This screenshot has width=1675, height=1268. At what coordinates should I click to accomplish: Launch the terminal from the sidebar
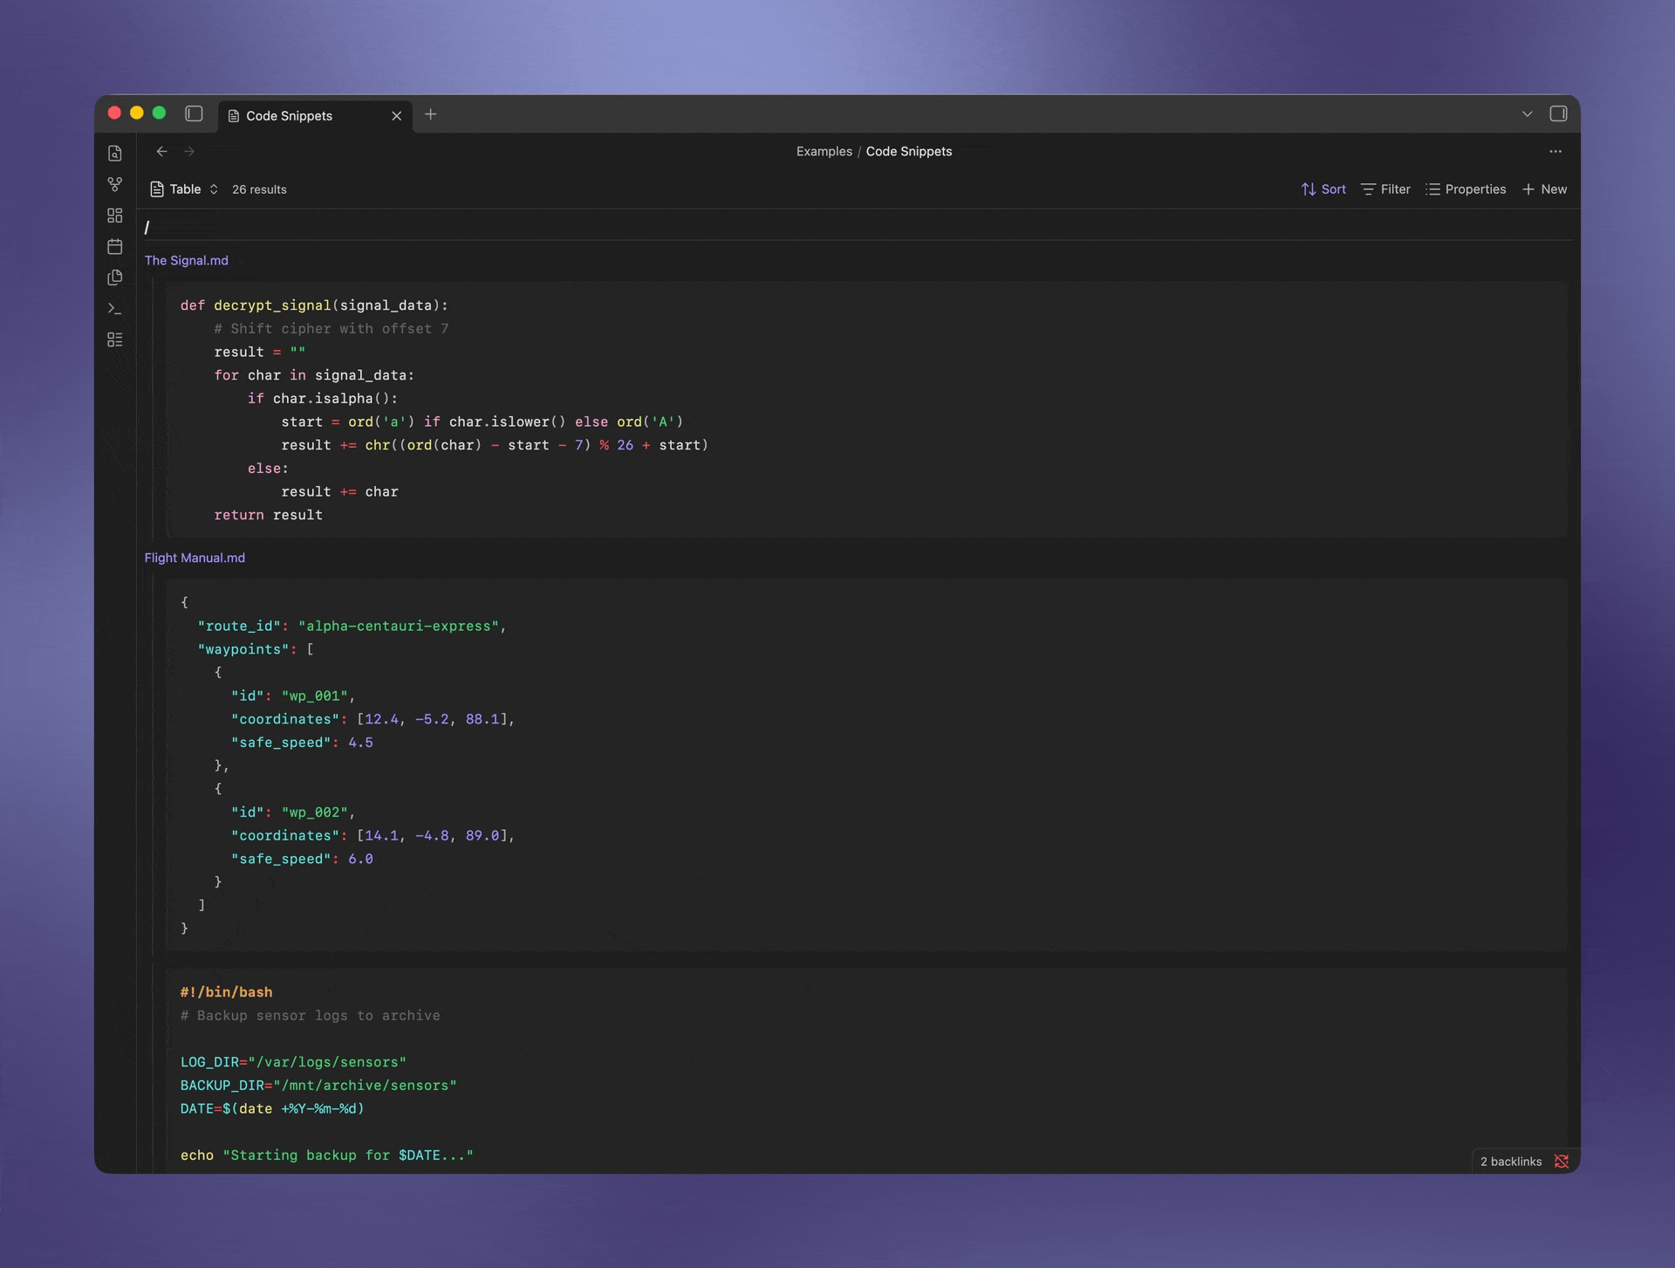(x=115, y=308)
